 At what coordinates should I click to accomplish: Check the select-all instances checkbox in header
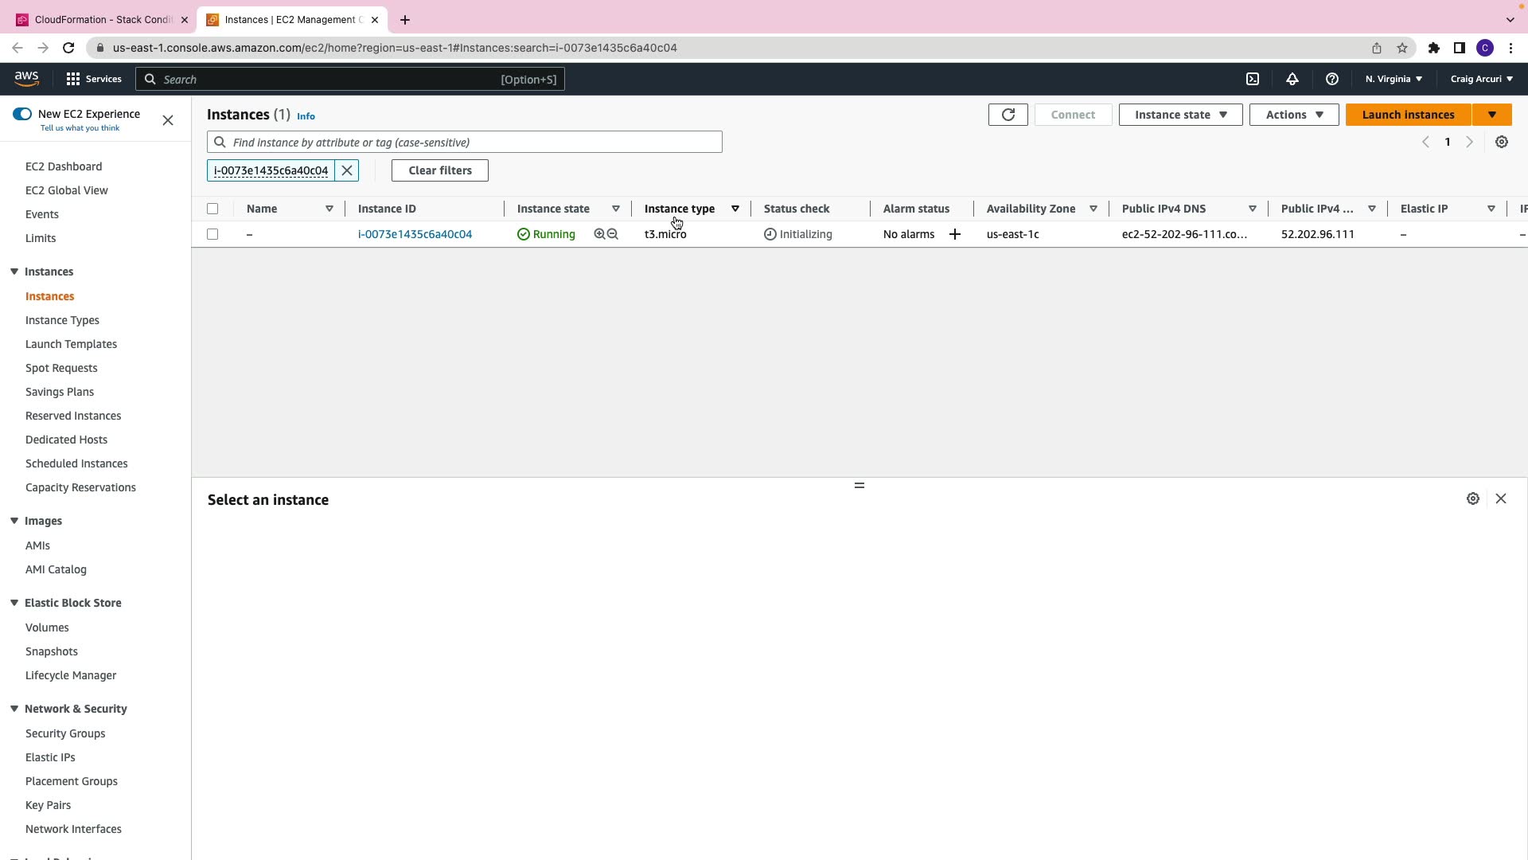(x=212, y=209)
